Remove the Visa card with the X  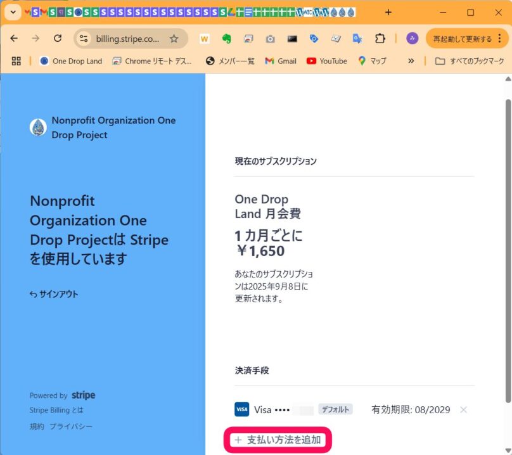tap(463, 409)
